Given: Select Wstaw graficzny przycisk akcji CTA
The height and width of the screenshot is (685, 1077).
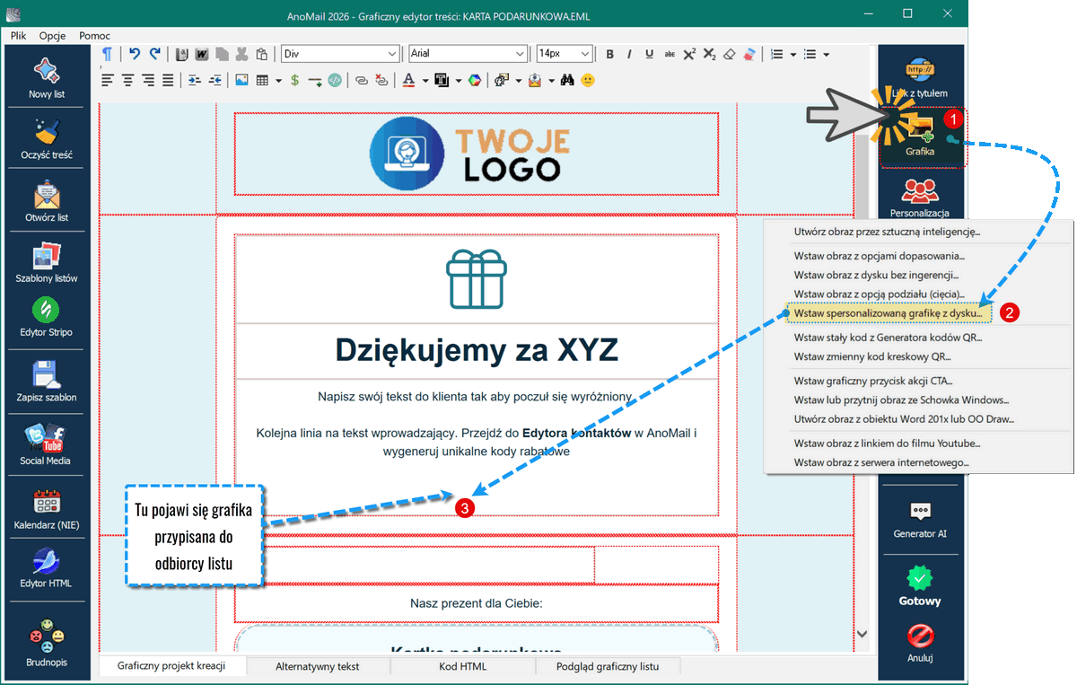Looking at the screenshot, I should tap(873, 381).
